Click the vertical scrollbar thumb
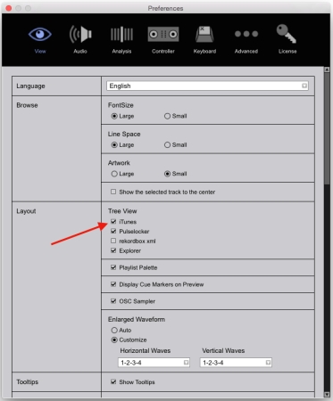333x401 pixels. pyautogui.click(x=327, y=127)
